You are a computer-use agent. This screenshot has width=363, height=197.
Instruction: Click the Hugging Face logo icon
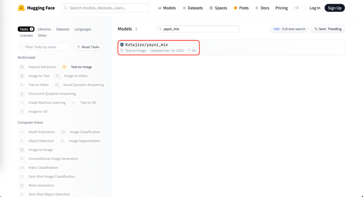pos(21,8)
